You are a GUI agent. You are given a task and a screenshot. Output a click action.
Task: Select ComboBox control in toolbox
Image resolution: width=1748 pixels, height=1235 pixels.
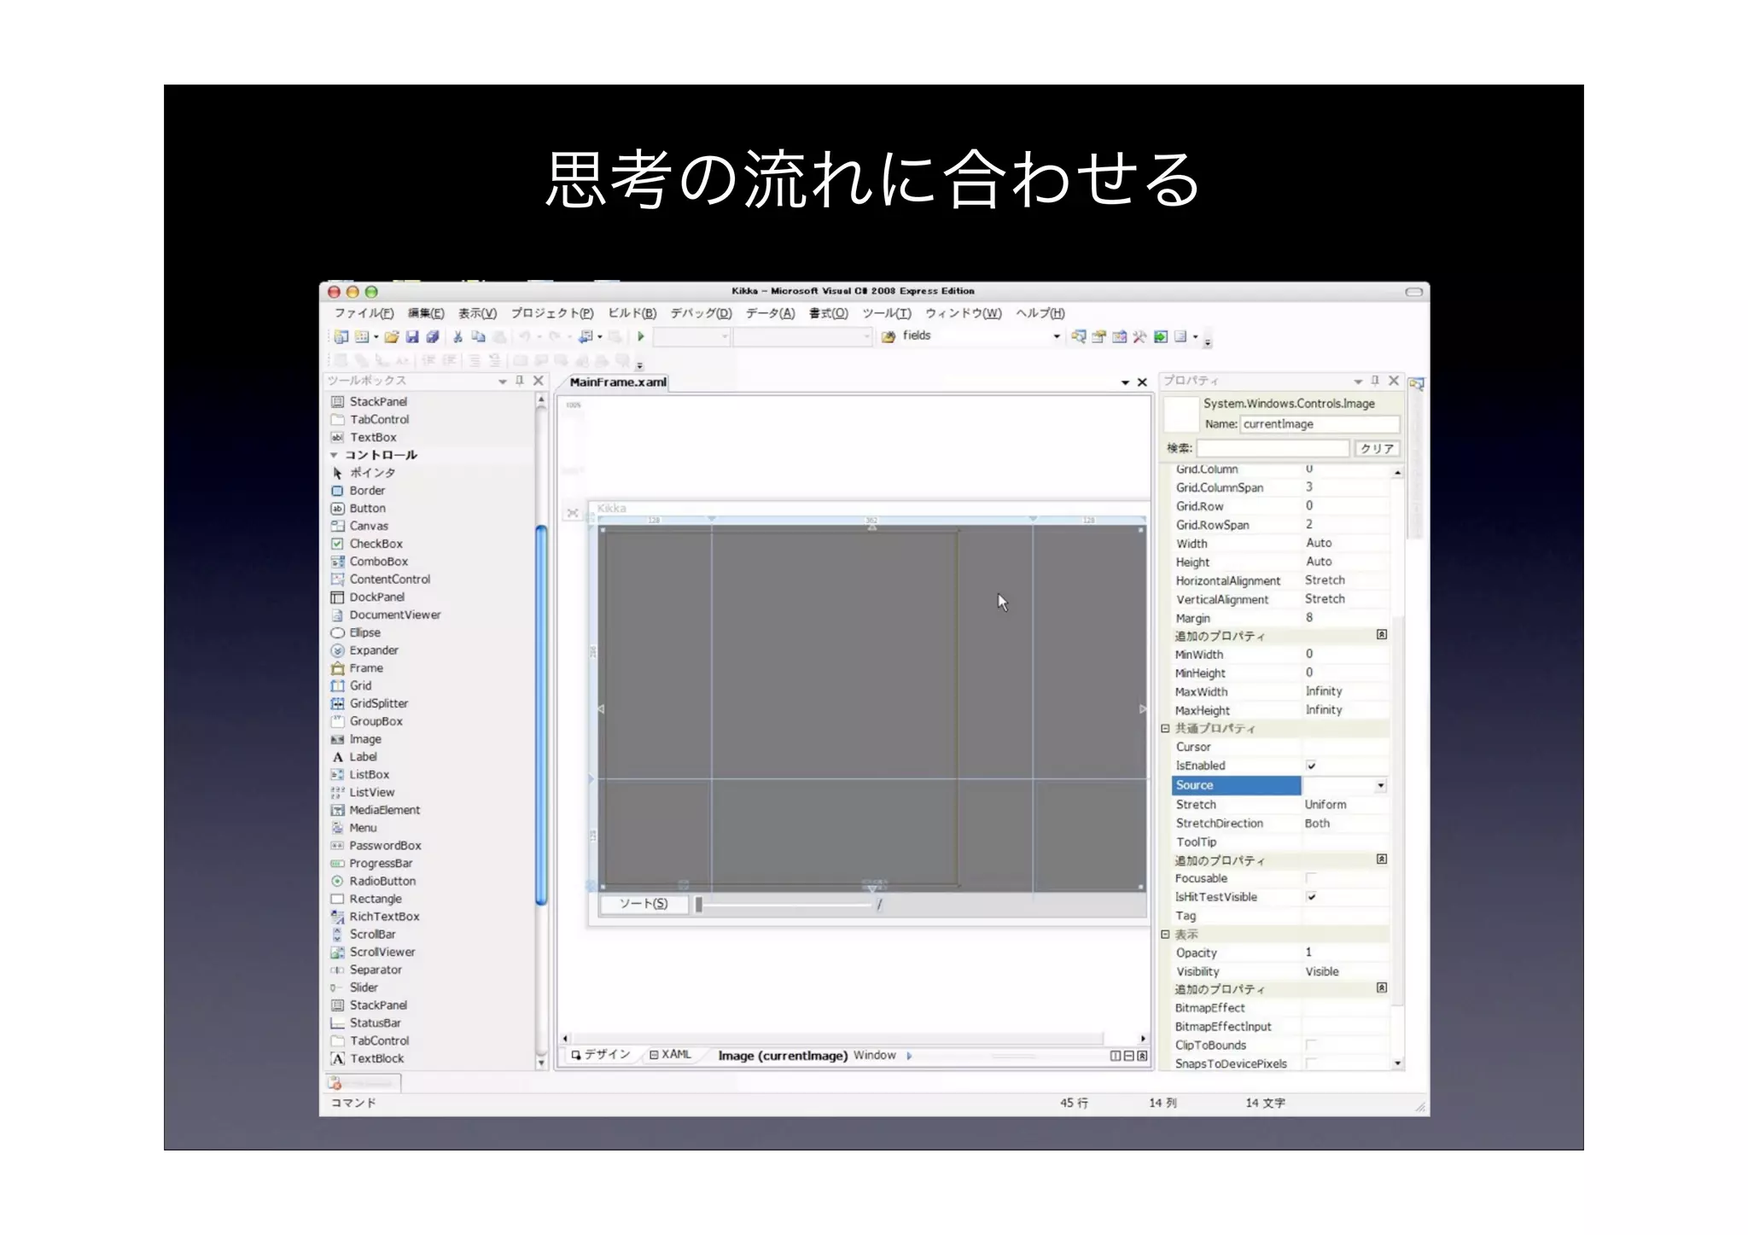pos(369,562)
